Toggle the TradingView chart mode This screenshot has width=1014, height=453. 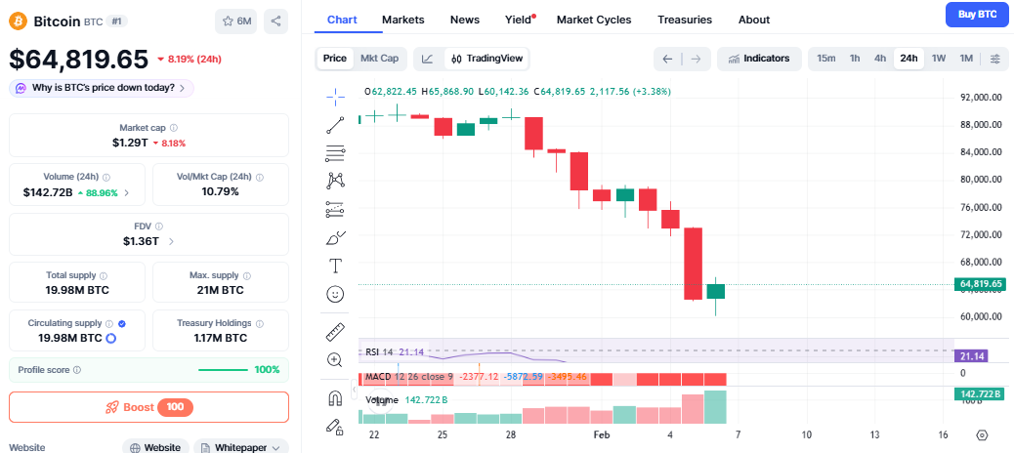(x=487, y=59)
